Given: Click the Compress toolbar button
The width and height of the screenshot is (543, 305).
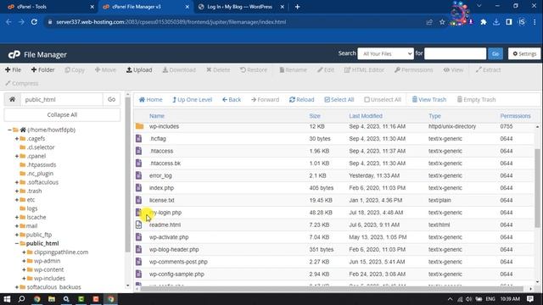Looking at the screenshot, I should coord(21,83).
